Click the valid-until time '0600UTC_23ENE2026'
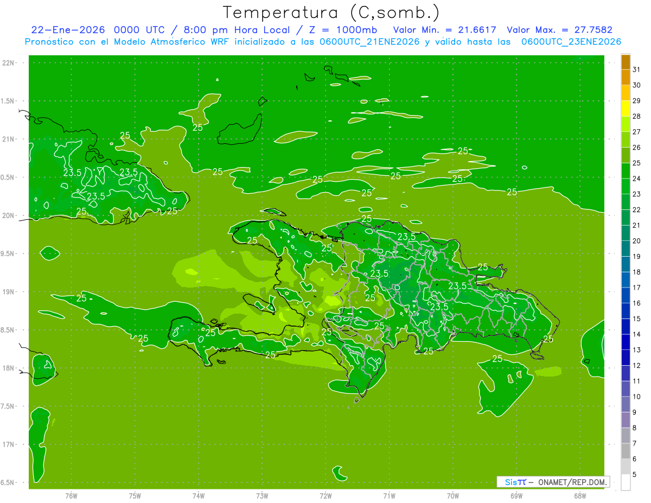 coord(571,42)
